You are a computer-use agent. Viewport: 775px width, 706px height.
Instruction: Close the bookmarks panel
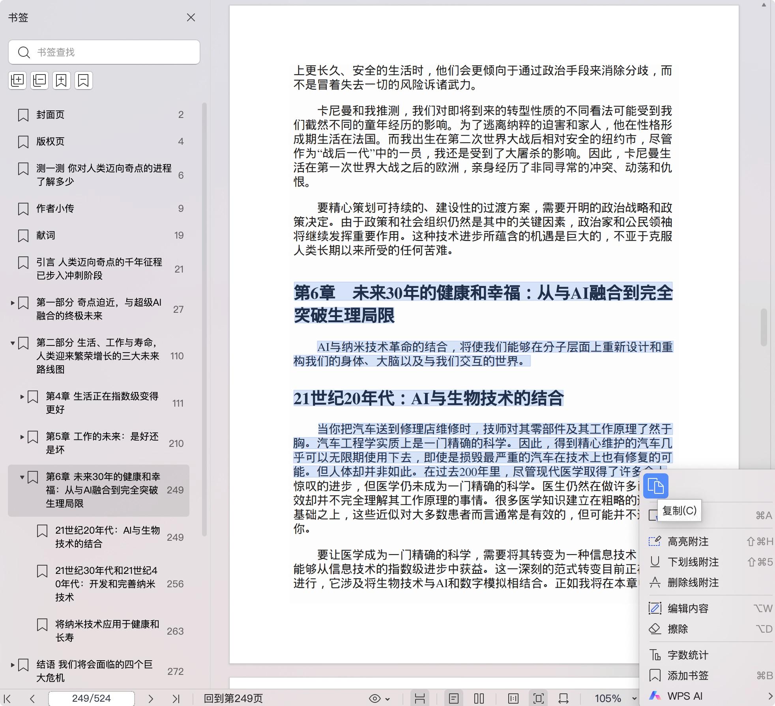point(191,17)
